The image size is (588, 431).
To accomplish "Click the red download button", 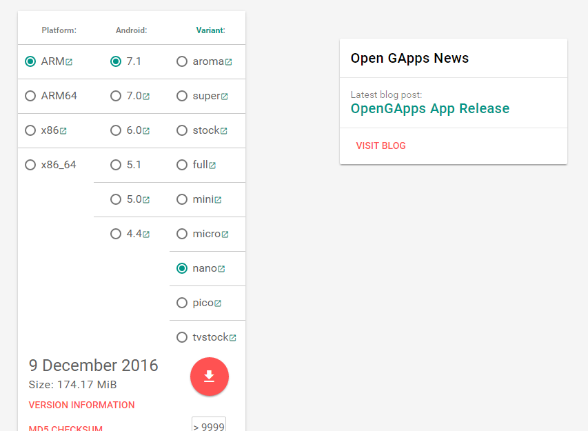I will click(x=210, y=377).
